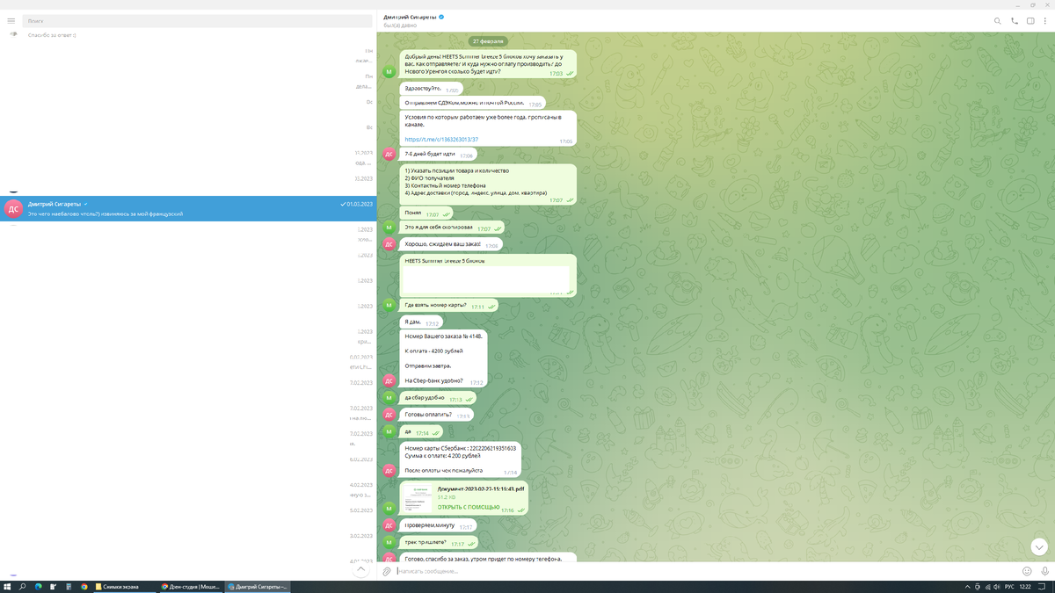
Task: Open the t.me channel link in message
Action: [x=441, y=139]
